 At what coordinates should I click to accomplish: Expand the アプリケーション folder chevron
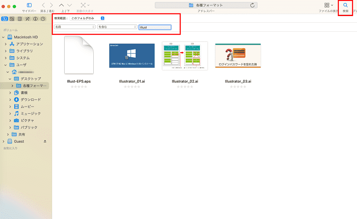[x=5, y=44]
